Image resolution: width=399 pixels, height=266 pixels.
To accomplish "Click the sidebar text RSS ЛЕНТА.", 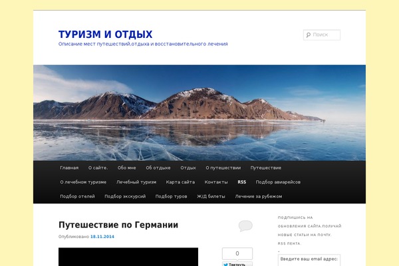I will (x=289, y=243).
